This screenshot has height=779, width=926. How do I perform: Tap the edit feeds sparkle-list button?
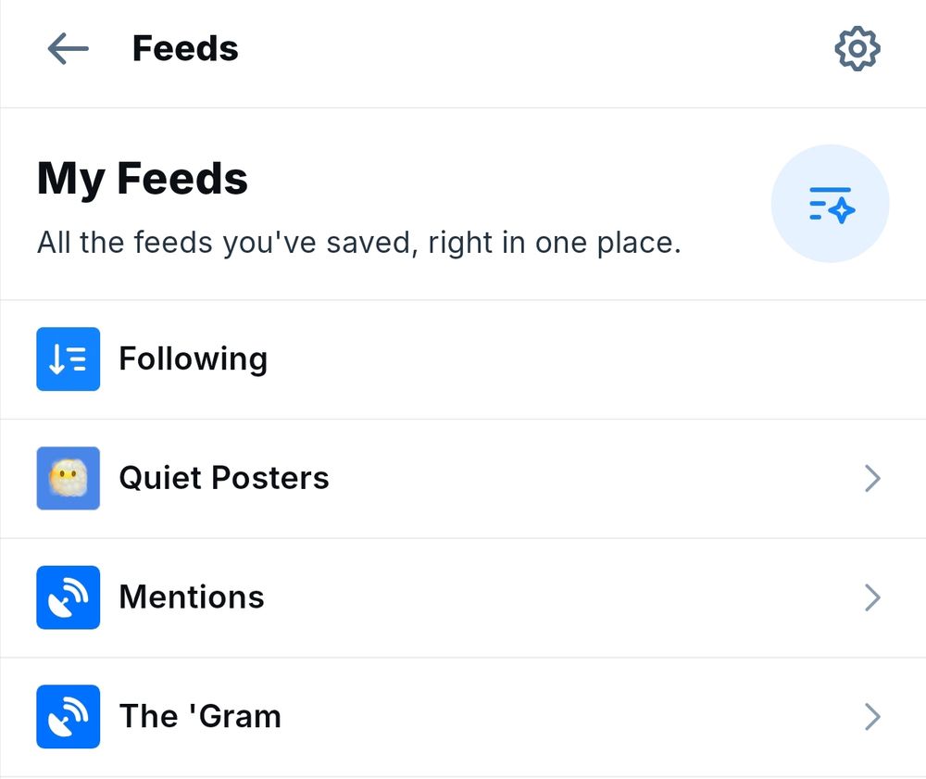click(x=830, y=204)
